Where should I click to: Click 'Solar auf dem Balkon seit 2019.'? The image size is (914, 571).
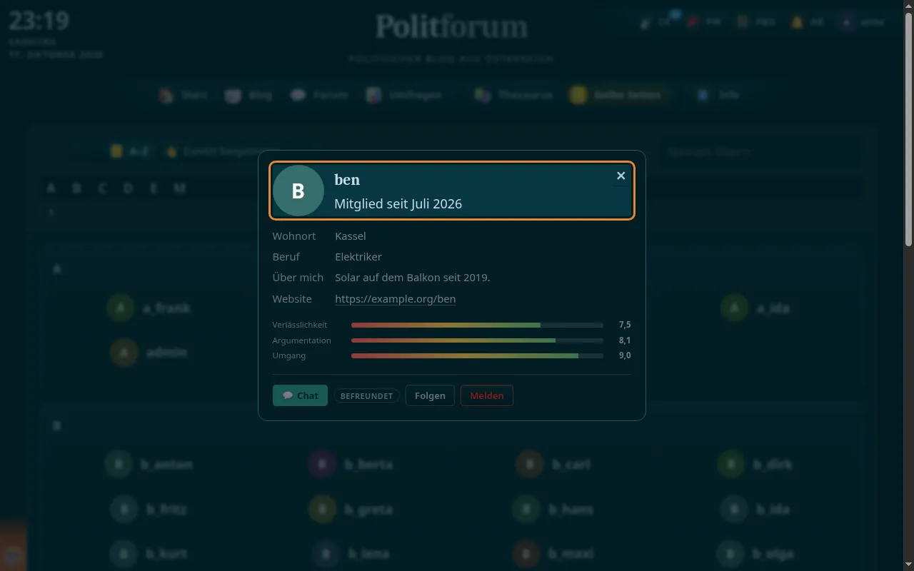tap(413, 277)
